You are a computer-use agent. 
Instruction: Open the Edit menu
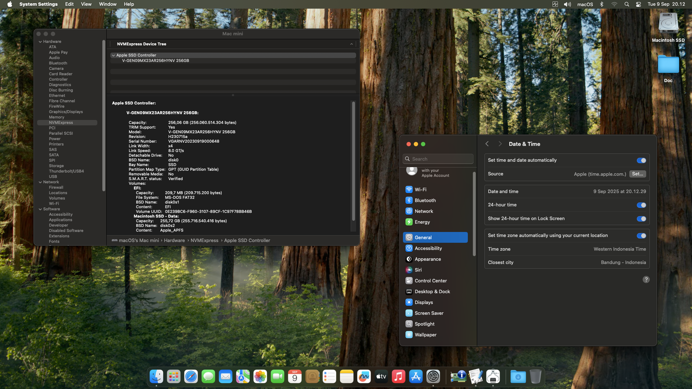coord(69,4)
